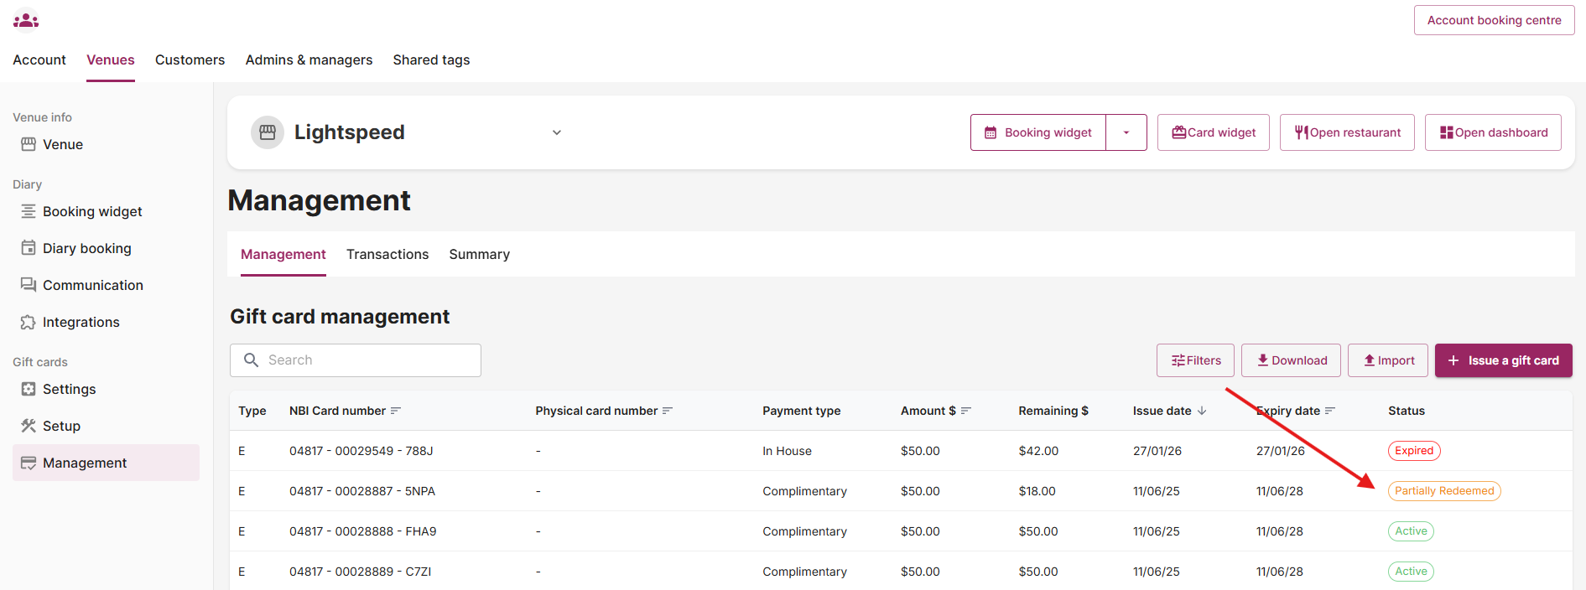Image resolution: width=1586 pixels, height=590 pixels.
Task: Open Account booking centre
Action: [1494, 20]
